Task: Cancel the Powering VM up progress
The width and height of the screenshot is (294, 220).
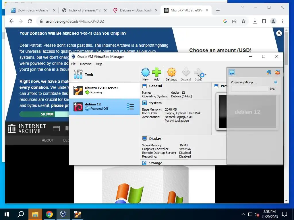Action: pyautogui.click(x=276, y=82)
